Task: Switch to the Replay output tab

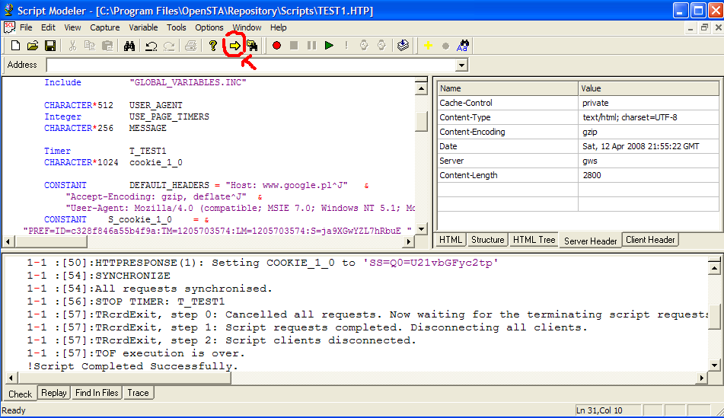Action: coord(53,393)
